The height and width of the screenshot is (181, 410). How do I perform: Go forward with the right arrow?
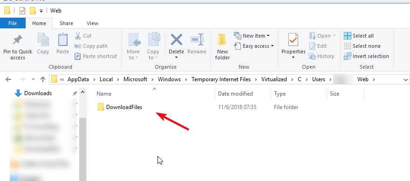pos(22,79)
